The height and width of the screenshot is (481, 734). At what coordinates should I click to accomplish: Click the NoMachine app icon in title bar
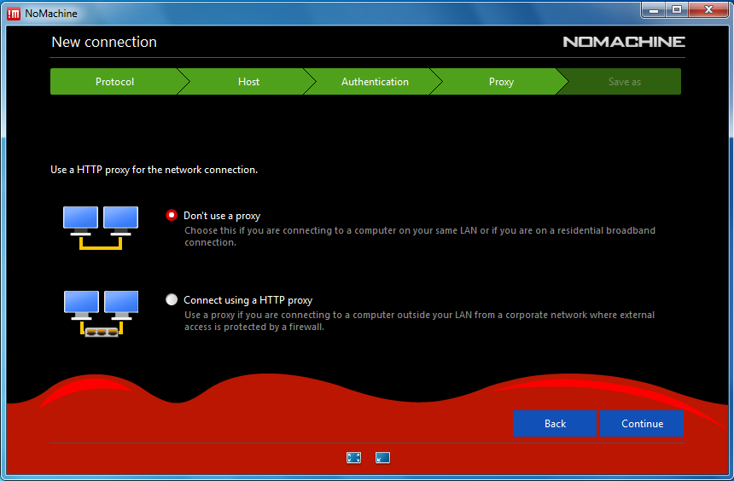coord(14,13)
